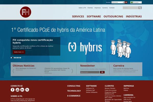Select the third carousel slide dot
Image resolution: width=153 pixels, height=102 pixels.
point(14,58)
